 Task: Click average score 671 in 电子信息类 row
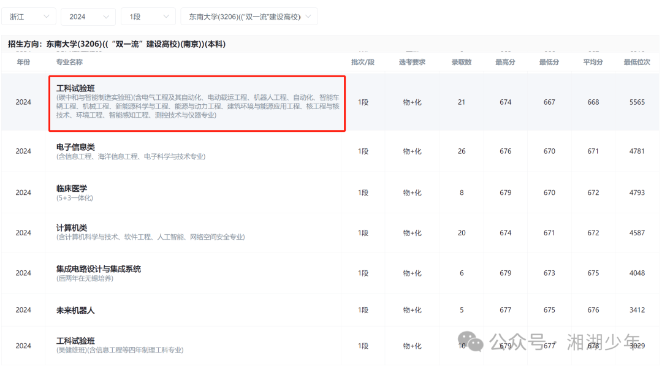[x=593, y=151]
